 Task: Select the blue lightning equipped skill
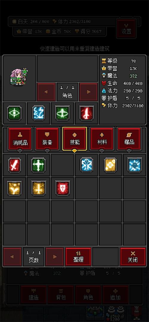(38, 113)
